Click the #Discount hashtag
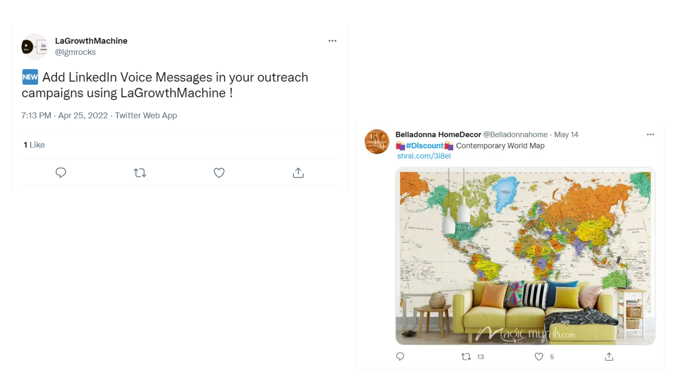 pyautogui.click(x=424, y=146)
